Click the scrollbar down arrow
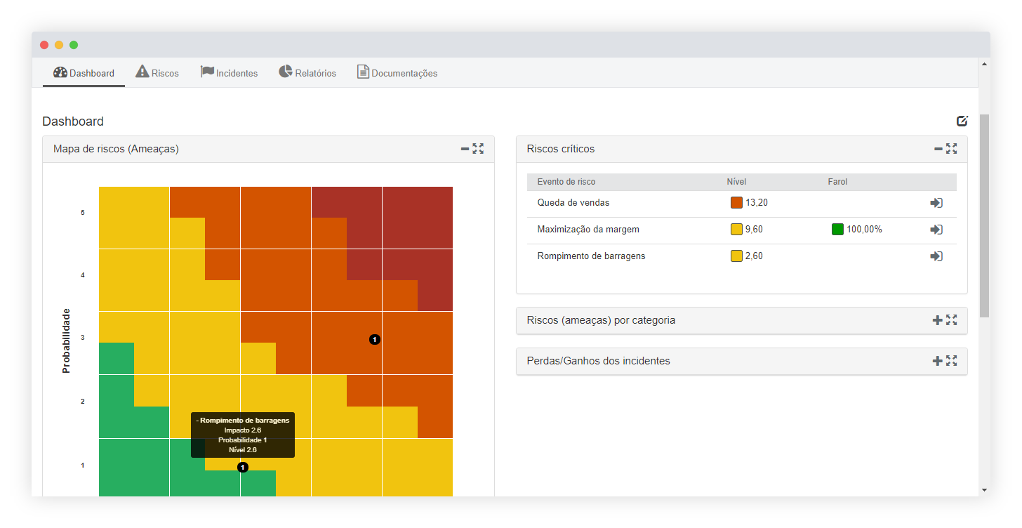This screenshot has height=528, width=1022. (x=984, y=489)
